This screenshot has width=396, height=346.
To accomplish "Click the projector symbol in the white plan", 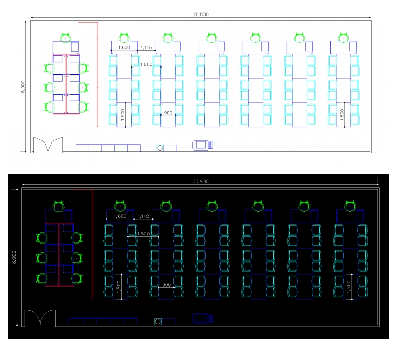I will [202, 145].
